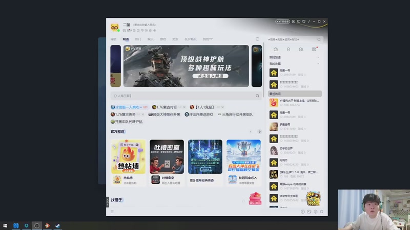Image resolution: width=410 pixels, height=230 pixels.
Task: Open the recent-chats bubble tab icon
Action: click(276, 49)
